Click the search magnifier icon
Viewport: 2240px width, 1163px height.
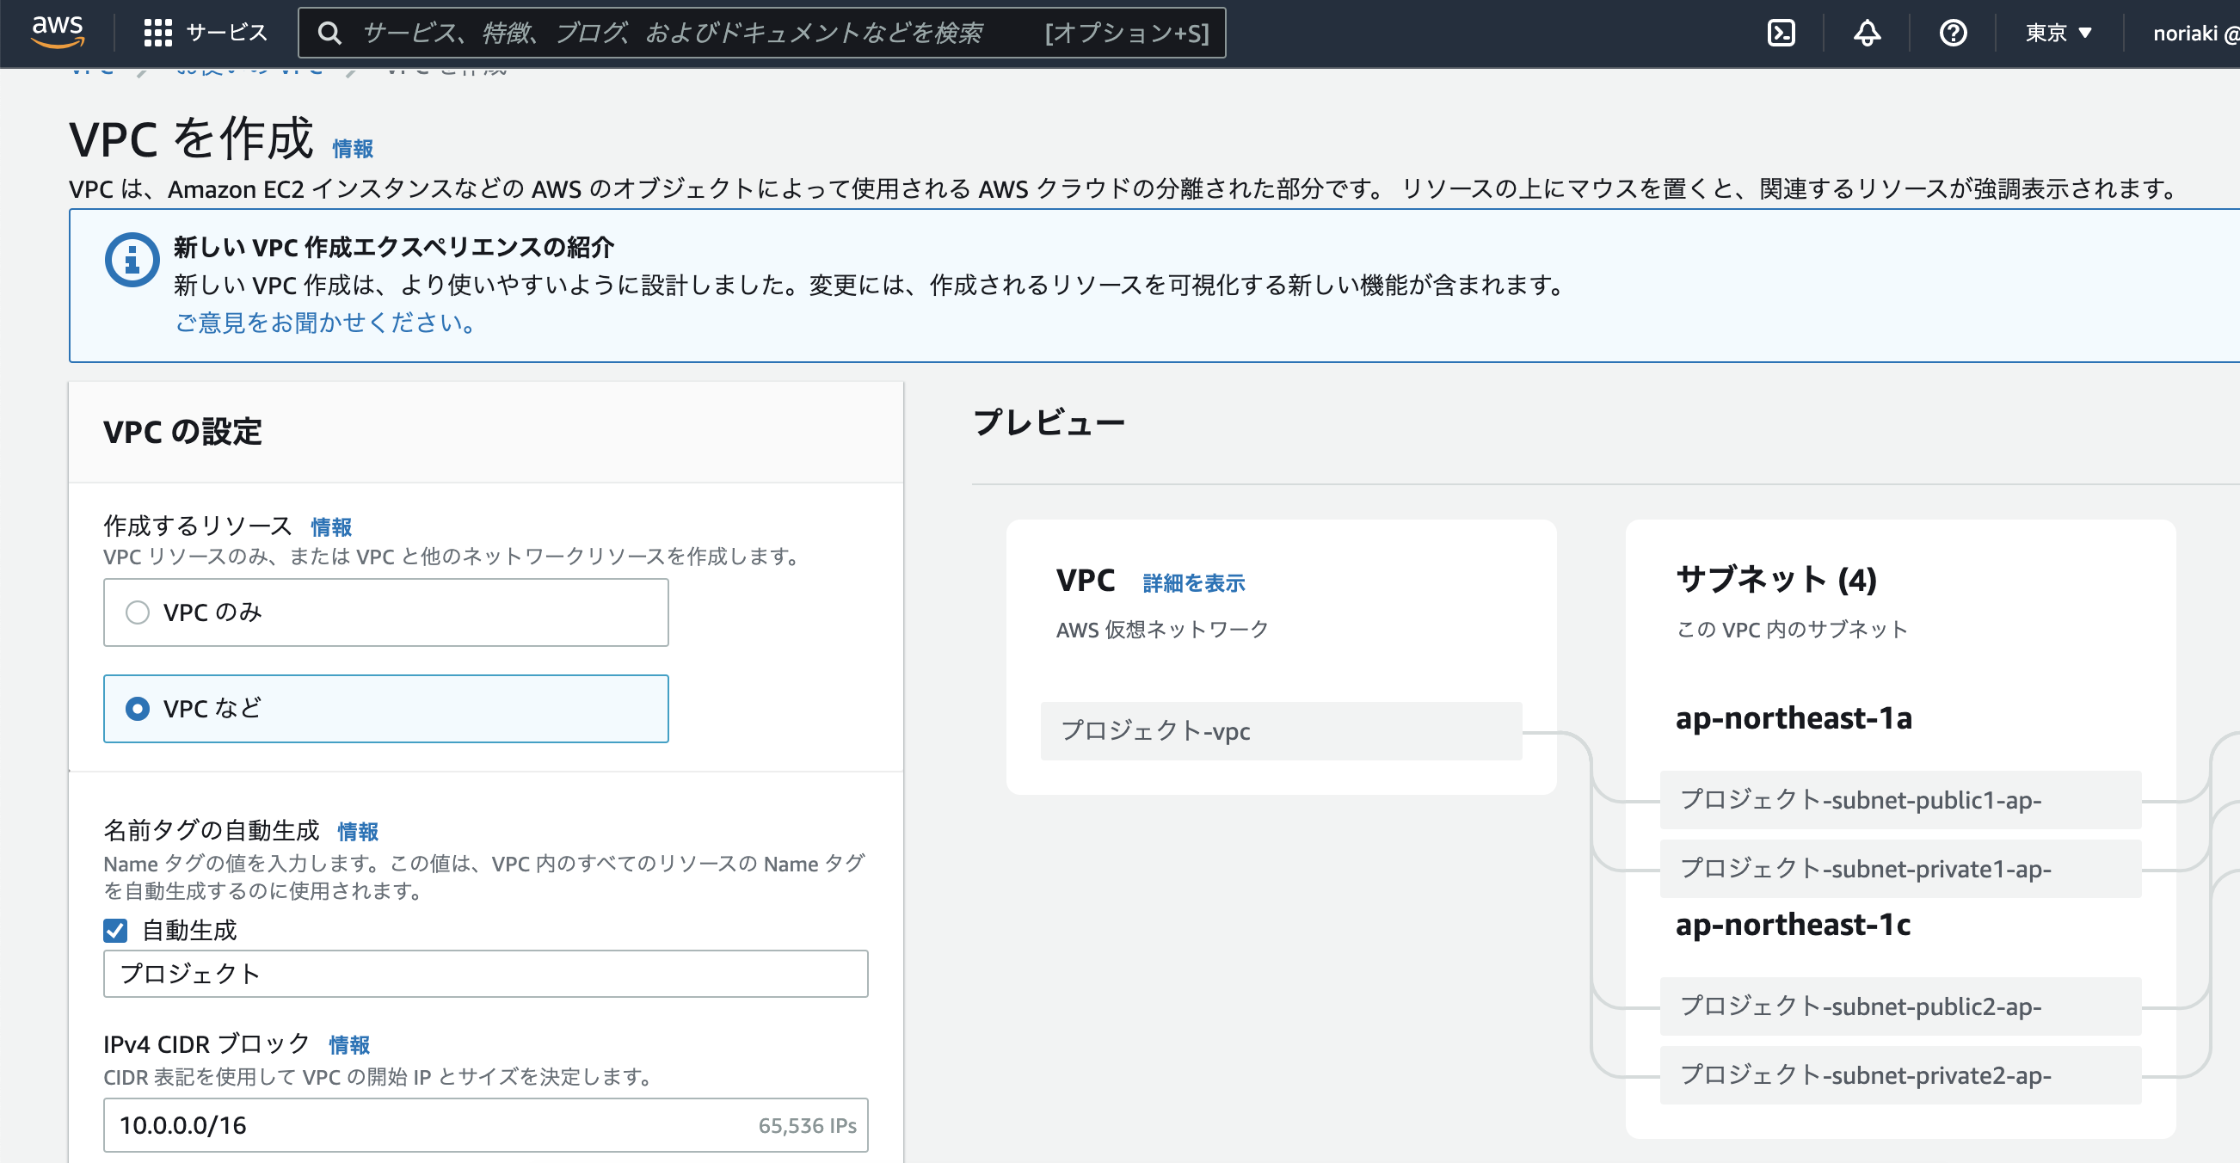pyautogui.click(x=330, y=33)
